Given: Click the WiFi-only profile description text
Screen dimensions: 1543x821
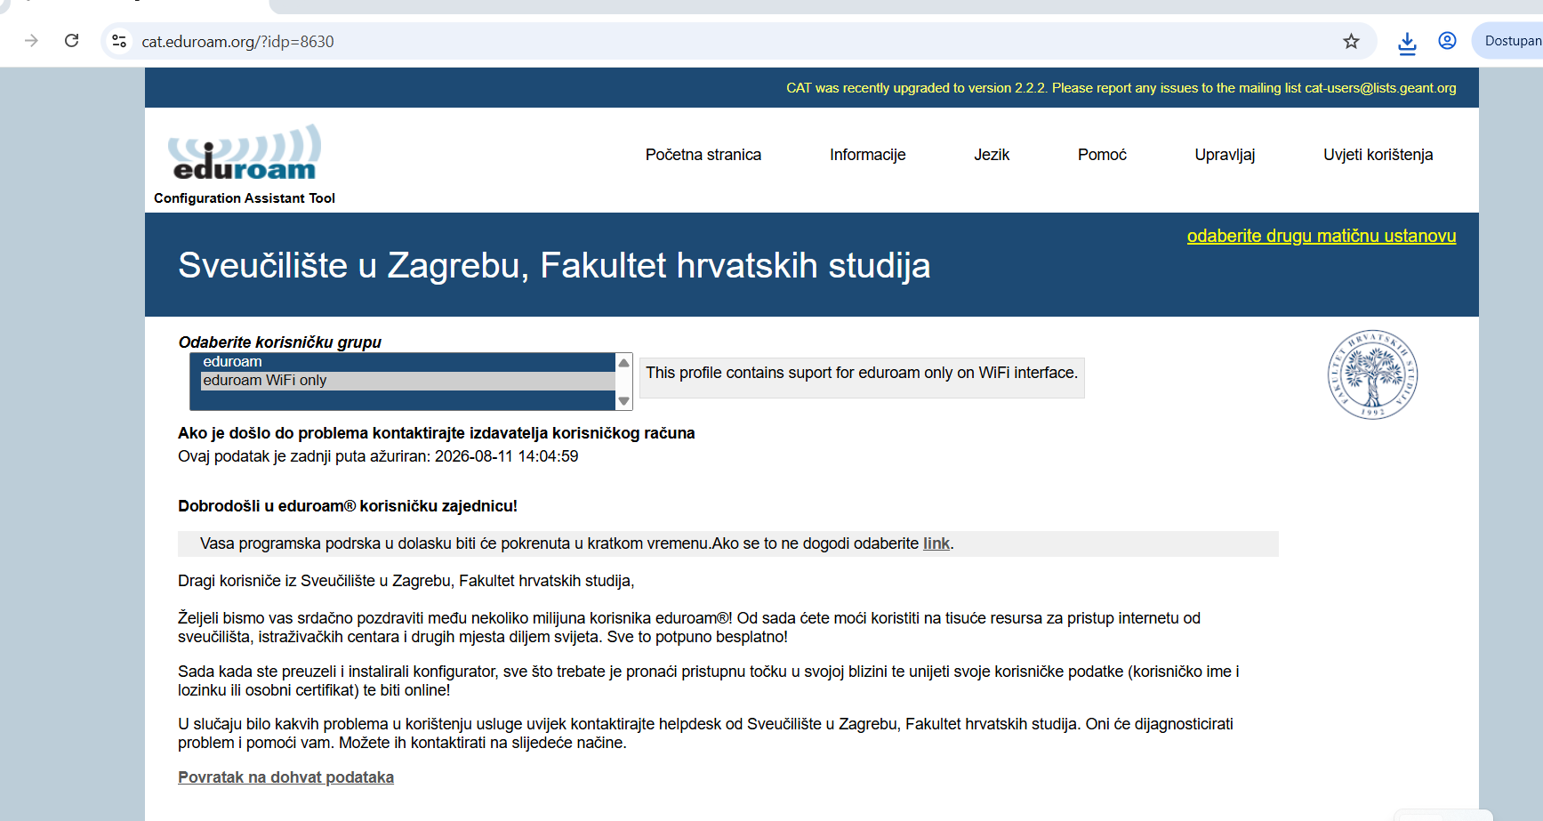Looking at the screenshot, I should 861,373.
